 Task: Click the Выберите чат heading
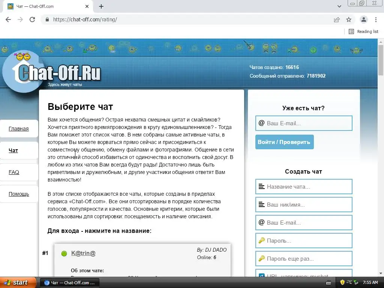pos(80,107)
